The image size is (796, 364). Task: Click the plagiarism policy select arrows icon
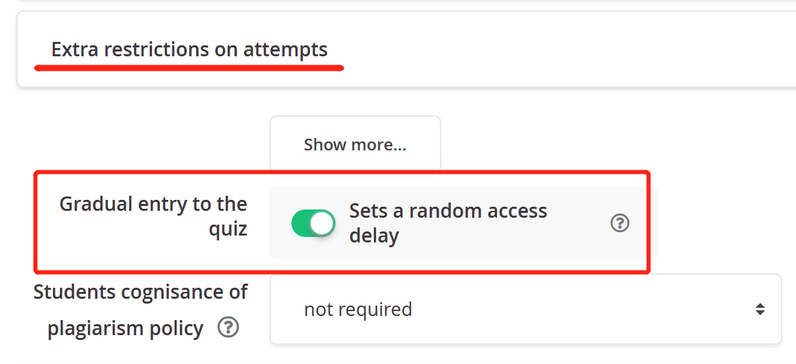(x=760, y=309)
